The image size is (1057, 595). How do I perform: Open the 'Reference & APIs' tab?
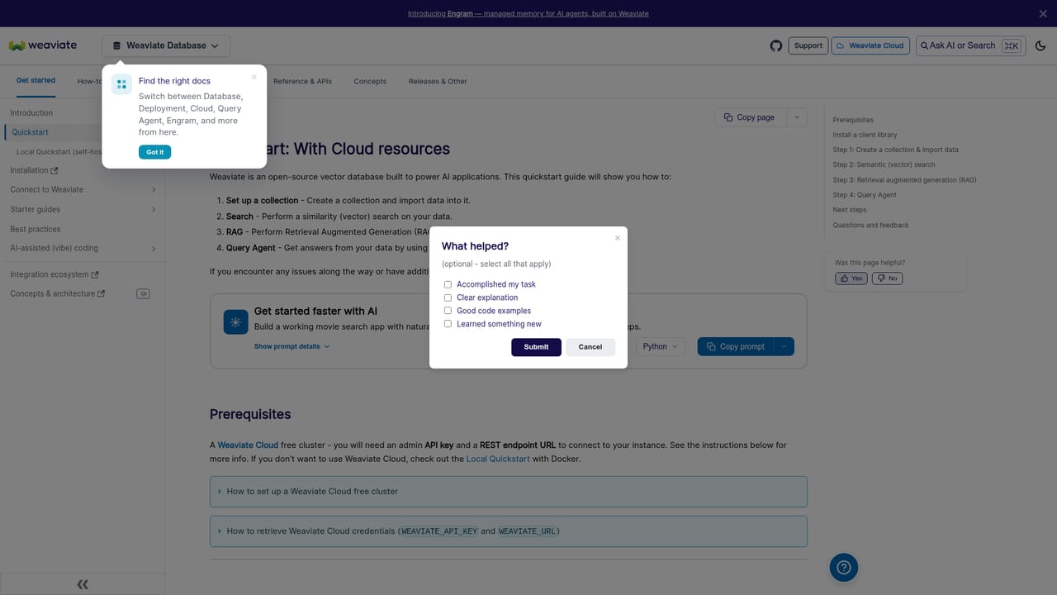coord(302,81)
